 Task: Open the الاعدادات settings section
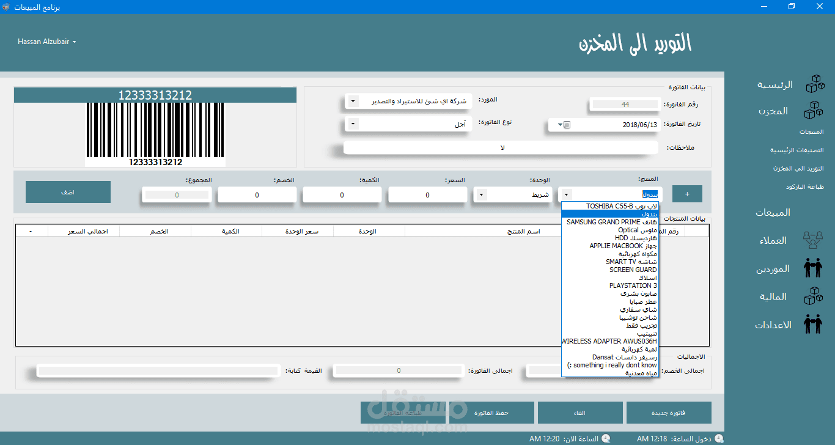[x=773, y=325]
